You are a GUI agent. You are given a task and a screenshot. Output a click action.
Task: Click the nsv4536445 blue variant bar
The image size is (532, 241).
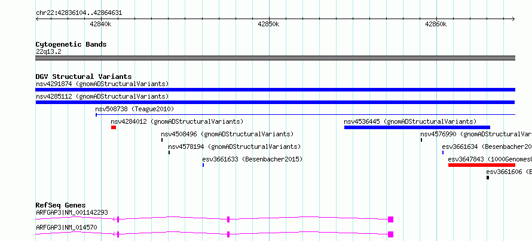(417, 127)
